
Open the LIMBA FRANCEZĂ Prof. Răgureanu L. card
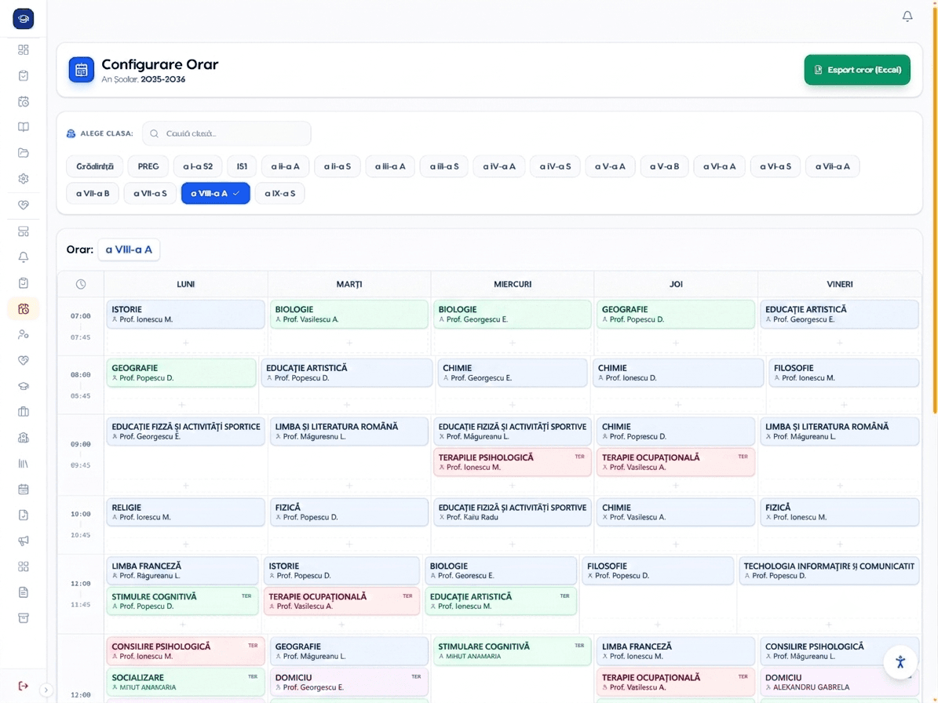(182, 570)
